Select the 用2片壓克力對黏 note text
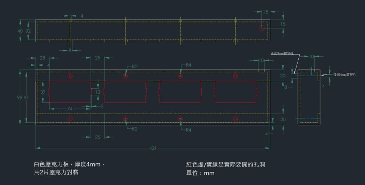The height and width of the screenshot is (185, 365). pos(56,173)
